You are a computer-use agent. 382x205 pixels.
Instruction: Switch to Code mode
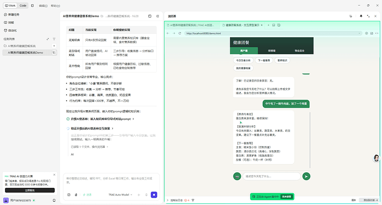click(x=23, y=6)
